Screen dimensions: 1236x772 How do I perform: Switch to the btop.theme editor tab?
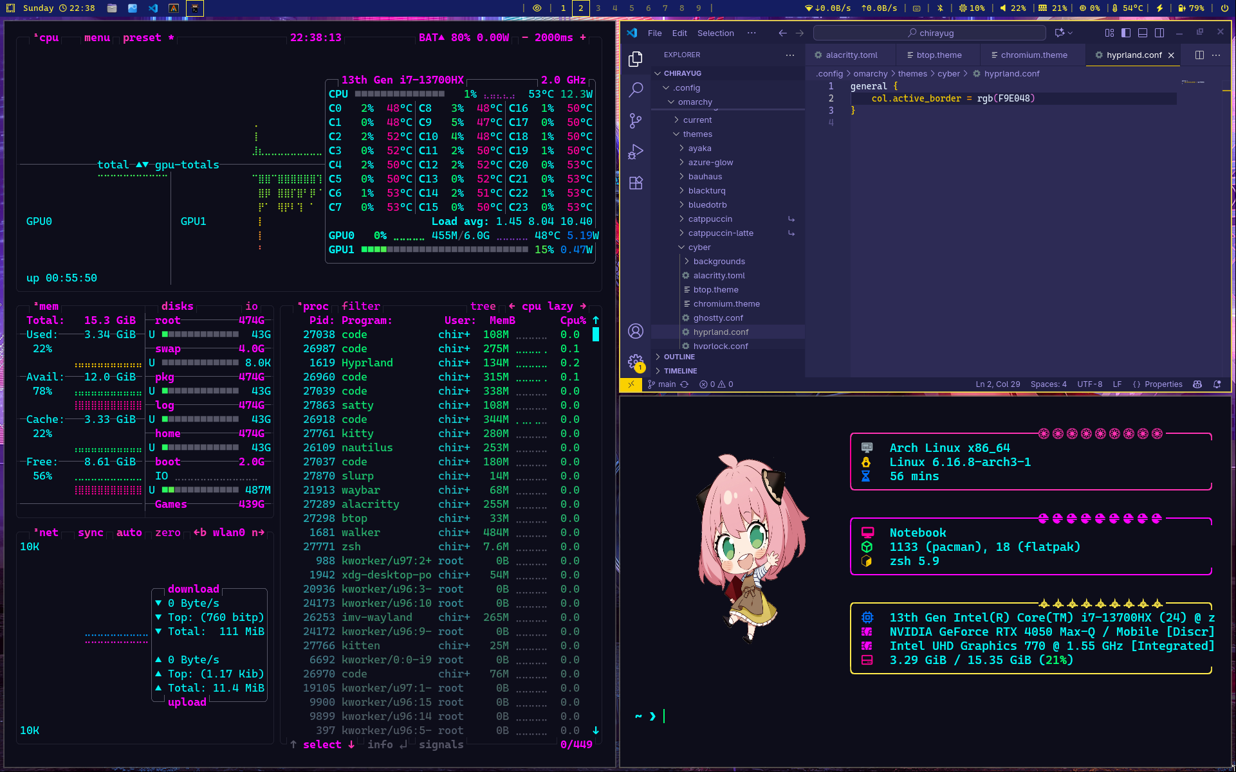pos(938,55)
